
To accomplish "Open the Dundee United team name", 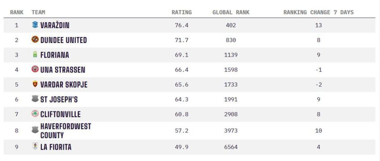I will click(x=63, y=40).
